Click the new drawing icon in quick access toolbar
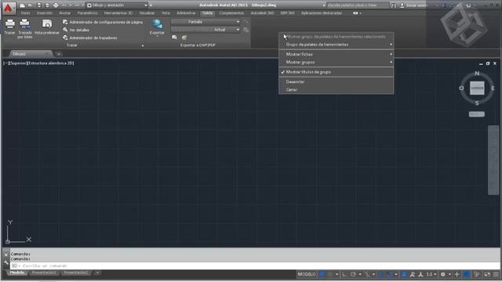The height and width of the screenshot is (282, 502). [x=22, y=5]
